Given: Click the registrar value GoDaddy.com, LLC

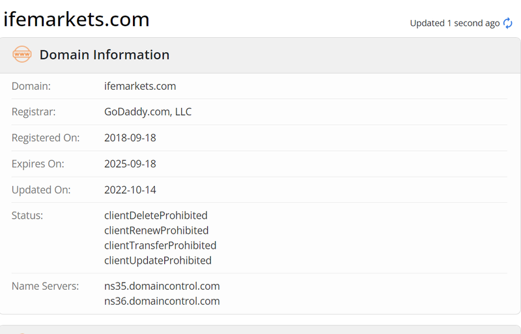Looking at the screenshot, I should 148,112.
